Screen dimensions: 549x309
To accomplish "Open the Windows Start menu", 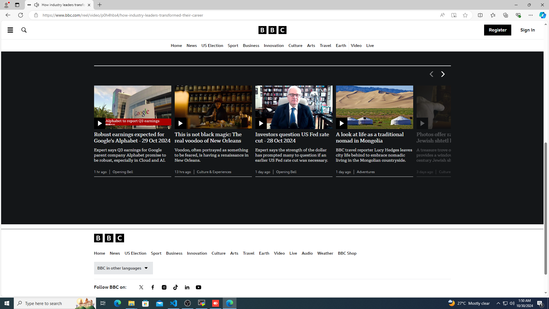I will [7, 303].
